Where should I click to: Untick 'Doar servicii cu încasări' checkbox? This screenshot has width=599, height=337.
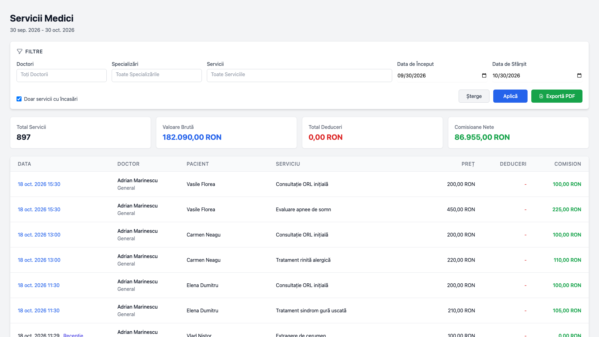(19, 99)
